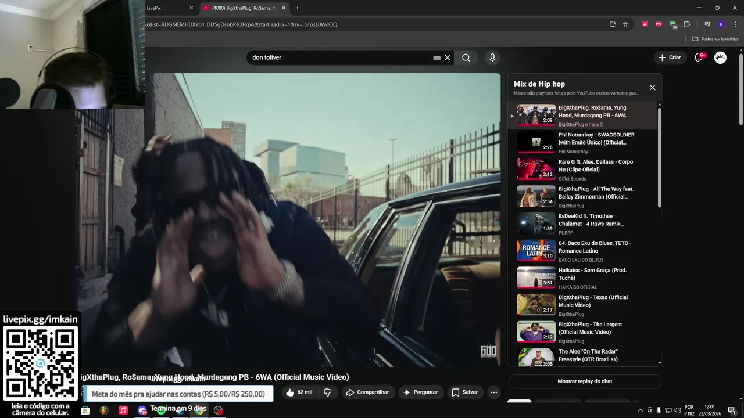Viewport: 744px width, 418px height.
Task: Click the YouTube search magnifier button
Action: [x=466, y=57]
